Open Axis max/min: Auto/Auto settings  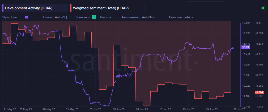[139, 17]
